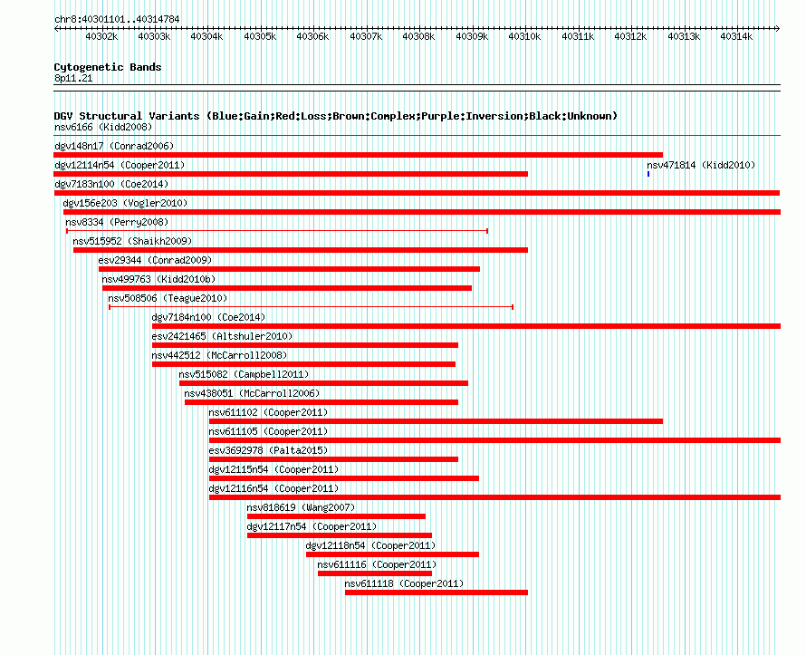Click the red bar under nsv611118
This screenshot has height=655, width=806.
click(437, 592)
